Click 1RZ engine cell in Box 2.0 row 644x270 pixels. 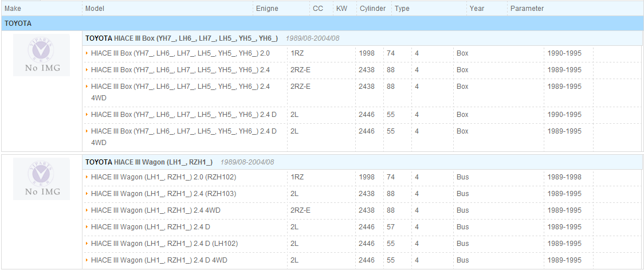297,53
